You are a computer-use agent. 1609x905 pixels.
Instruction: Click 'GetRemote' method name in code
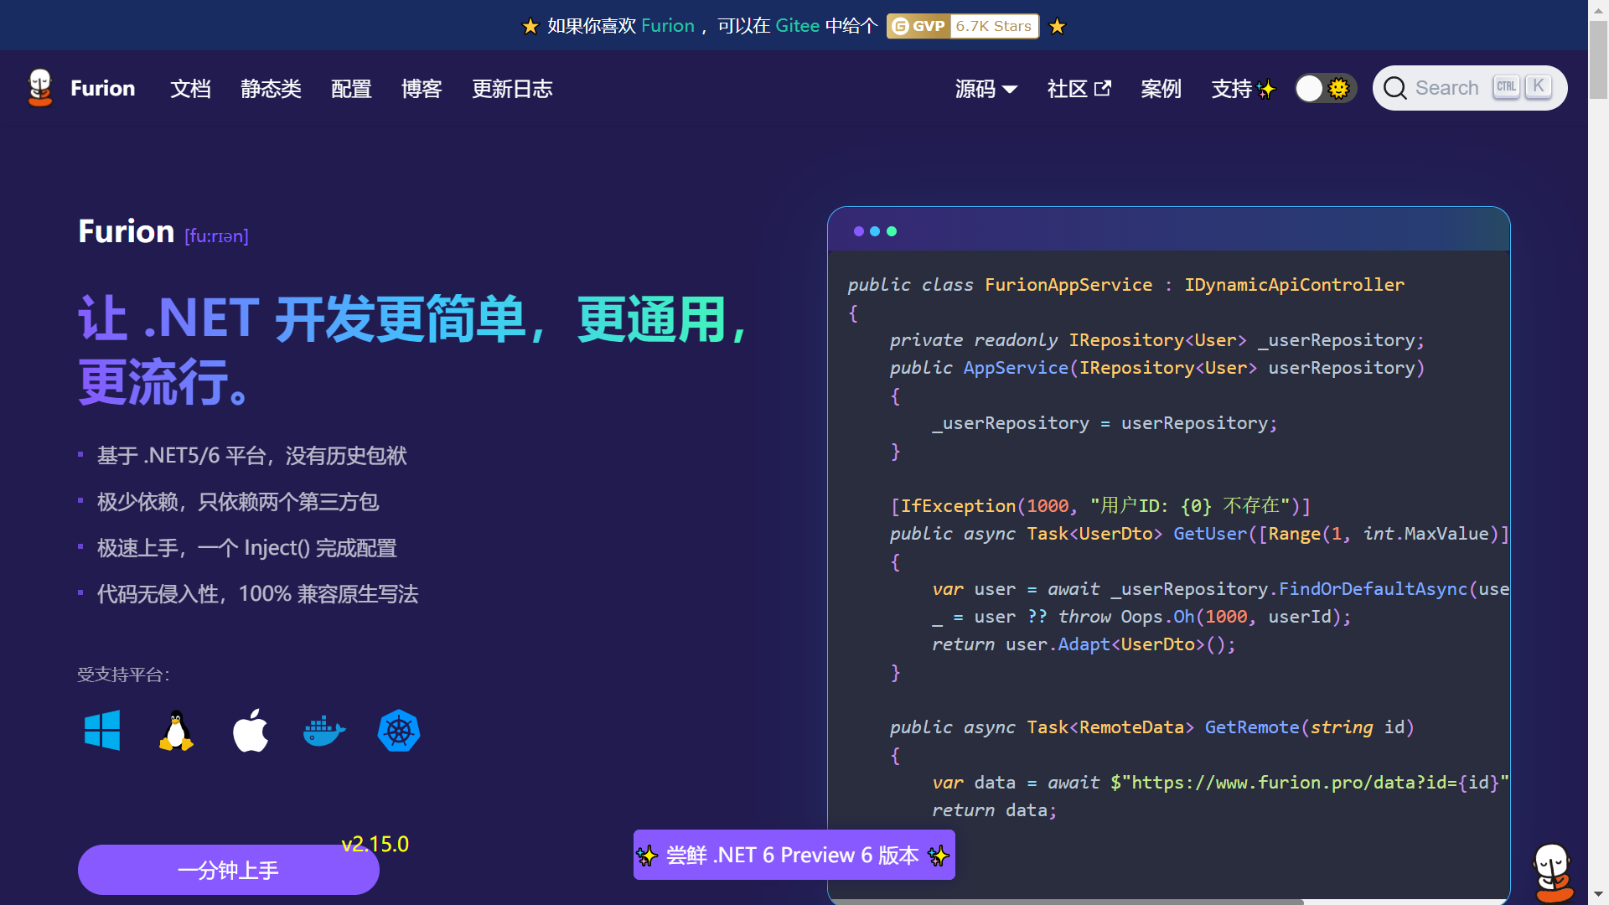pos(1252,727)
